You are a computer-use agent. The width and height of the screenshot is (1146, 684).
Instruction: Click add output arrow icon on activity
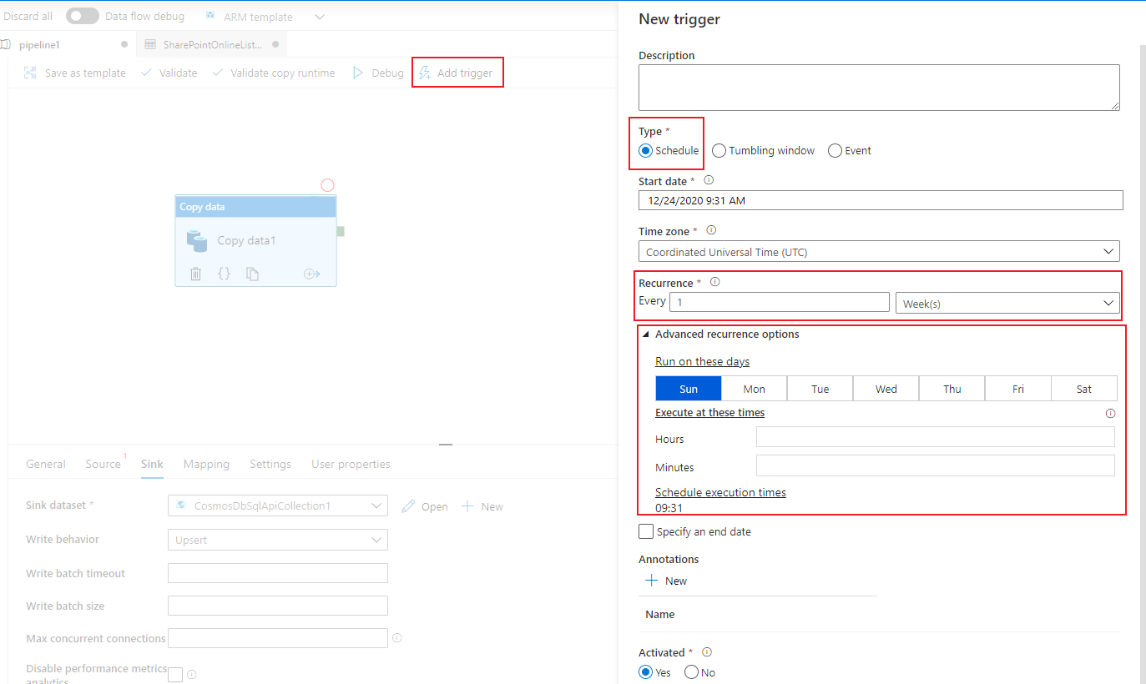[312, 274]
